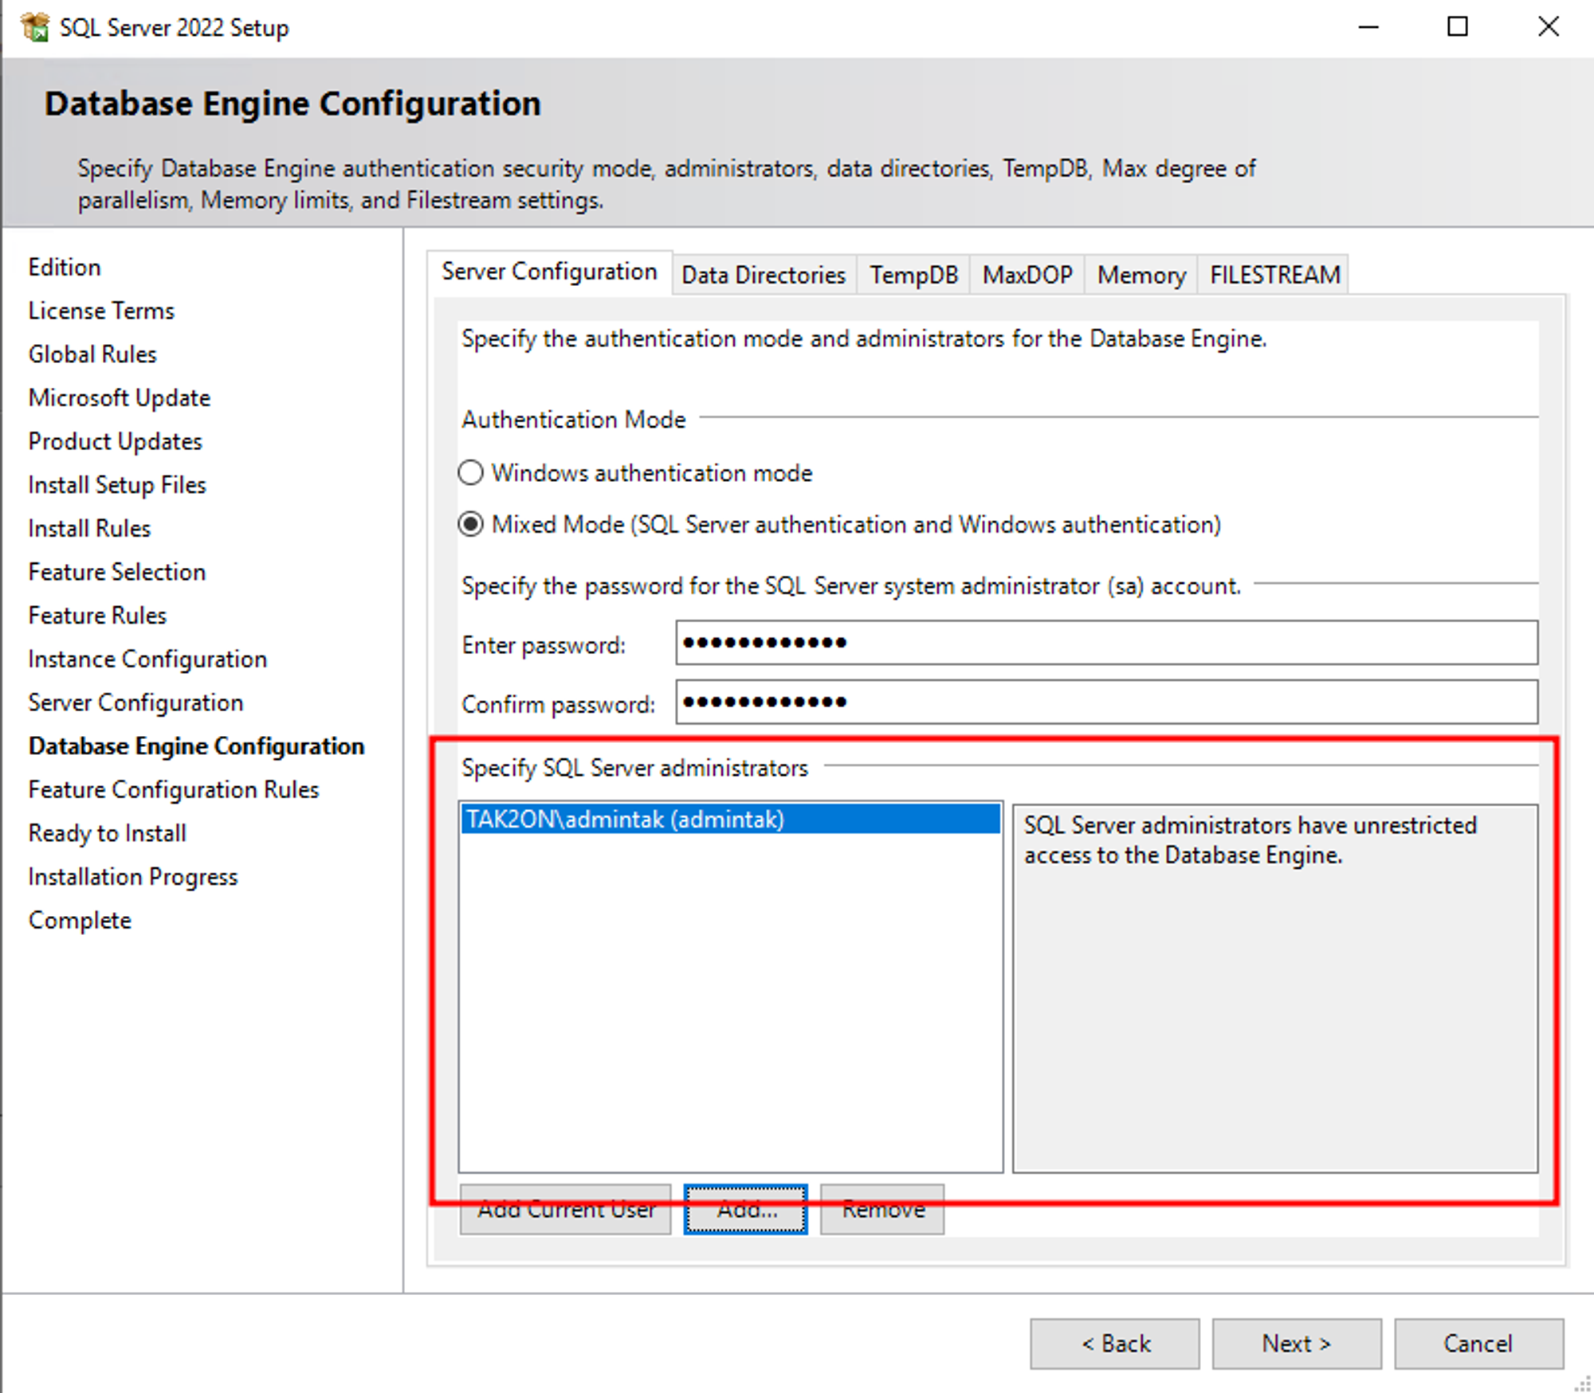Go back with the < Back button
This screenshot has height=1393, width=1594.
1114,1344
